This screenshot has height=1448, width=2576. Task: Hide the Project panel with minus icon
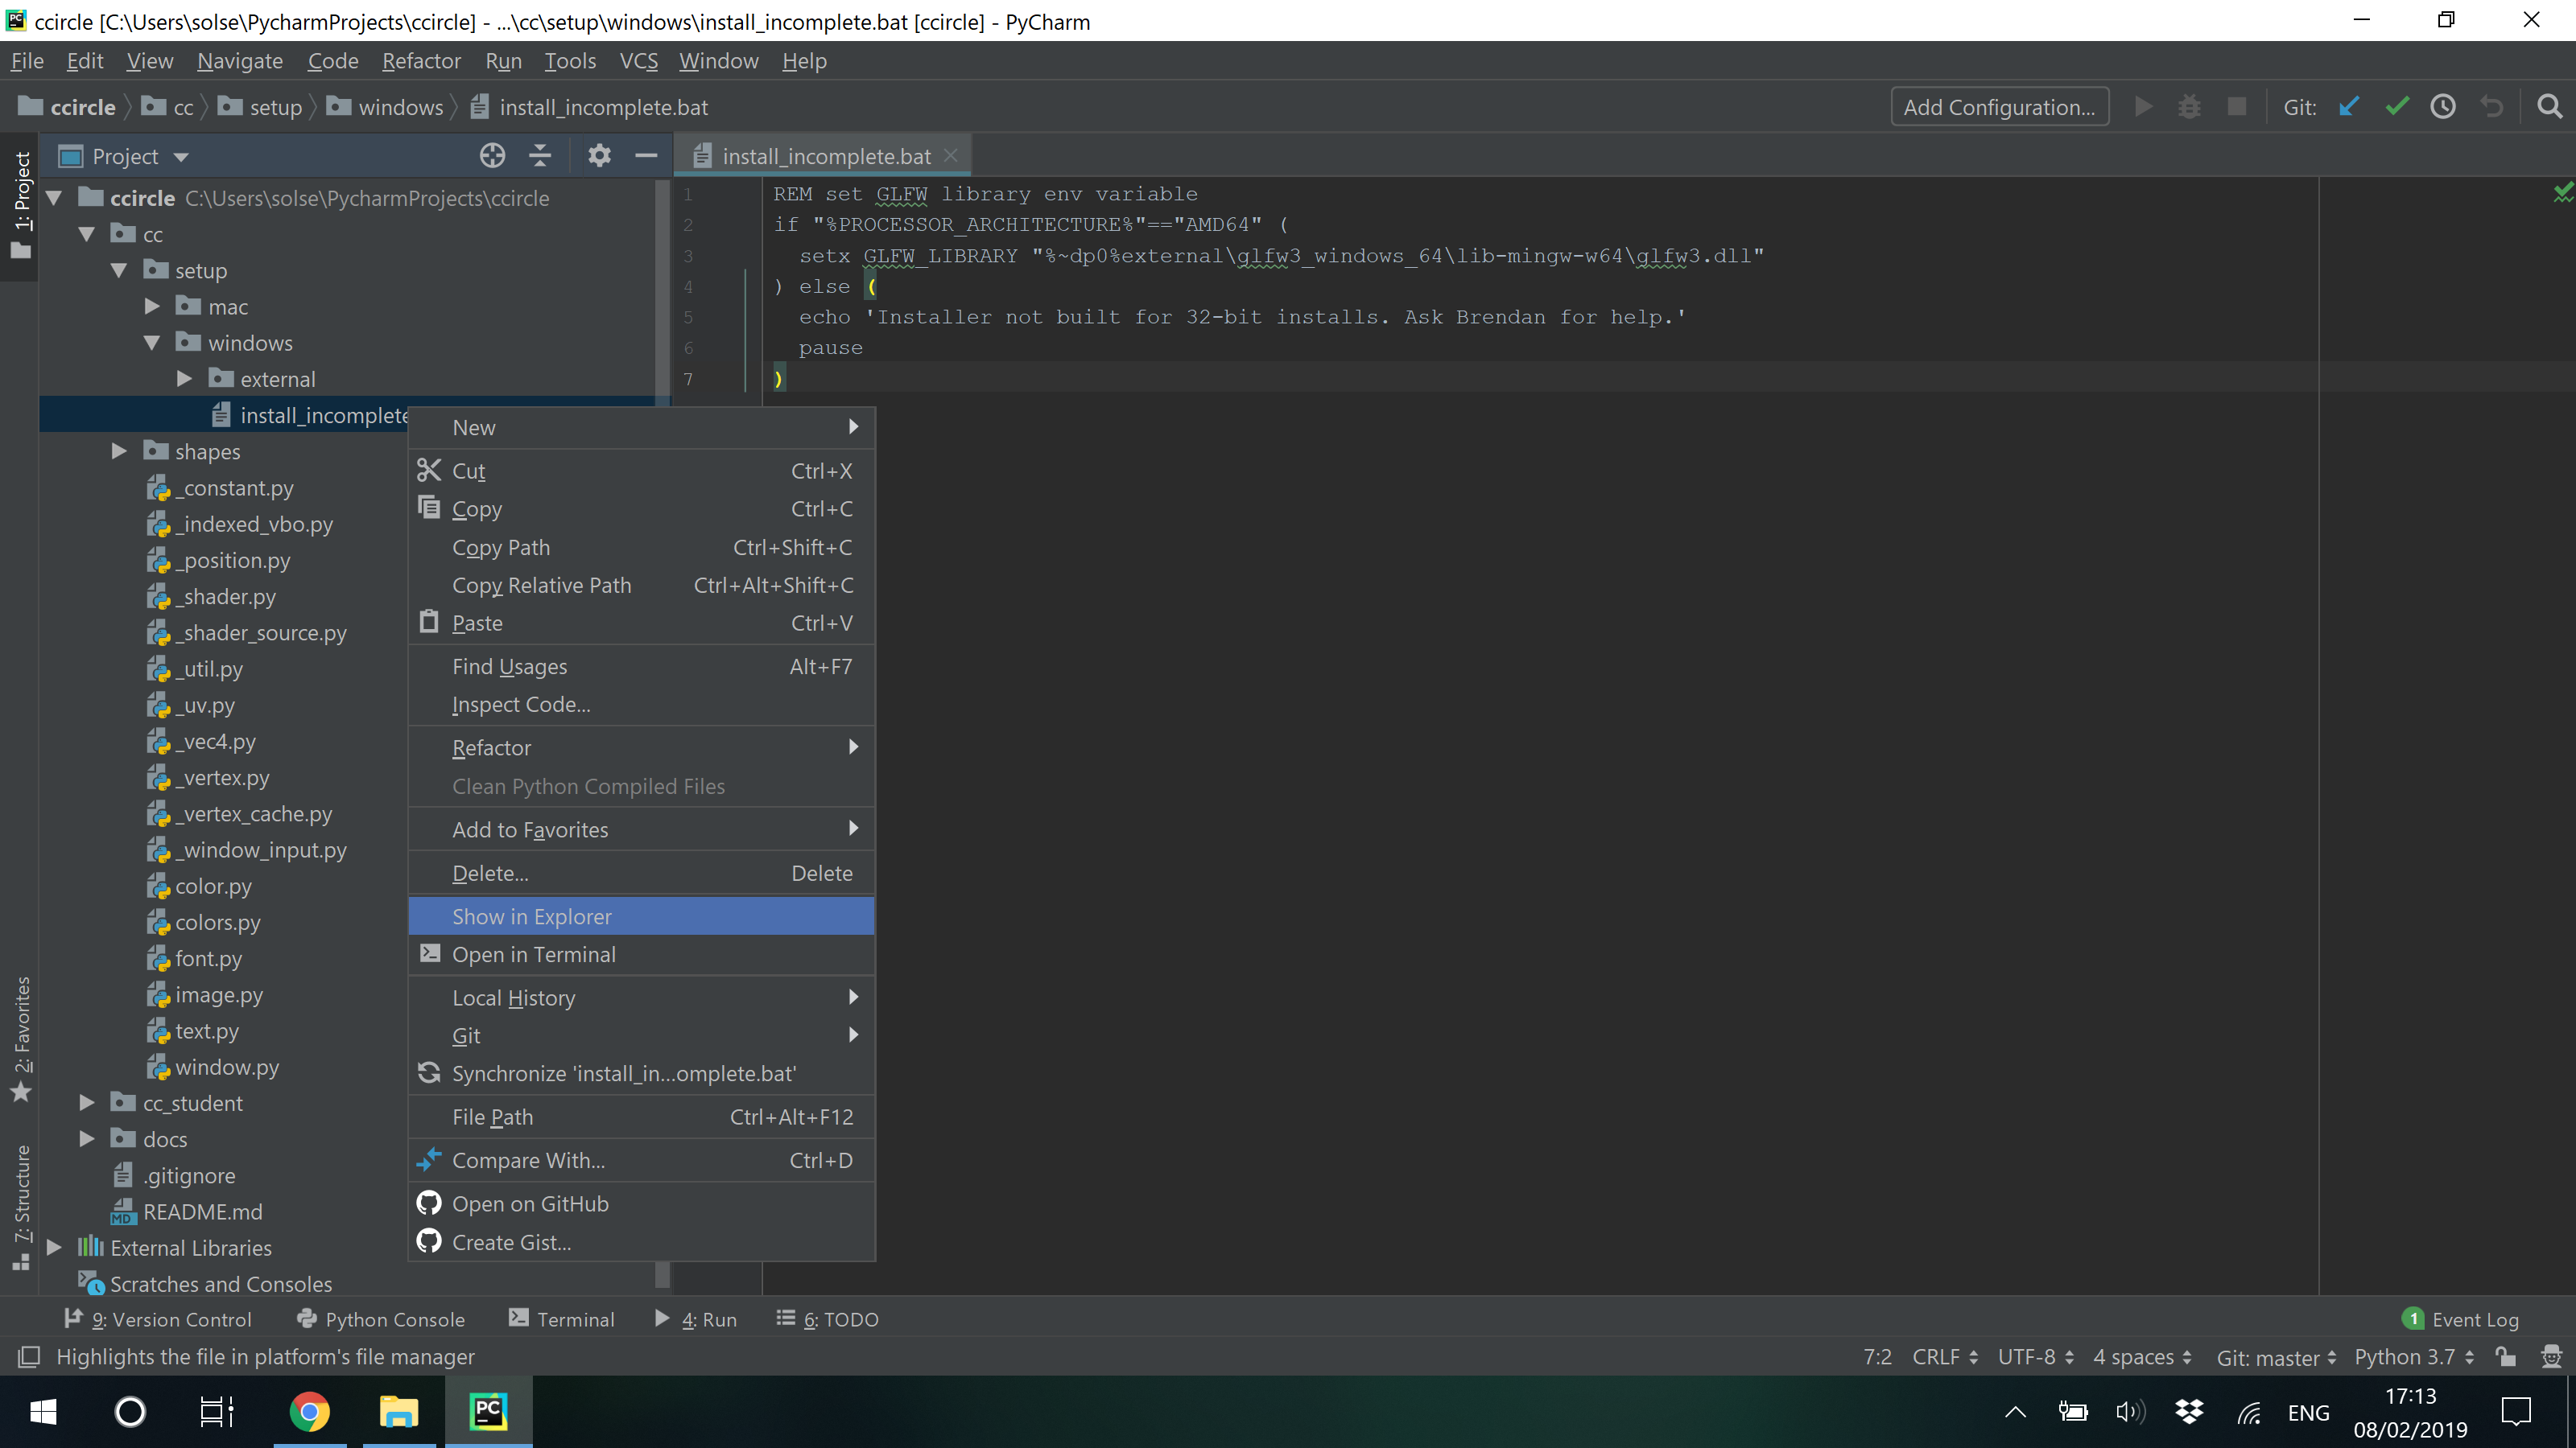pos(646,156)
